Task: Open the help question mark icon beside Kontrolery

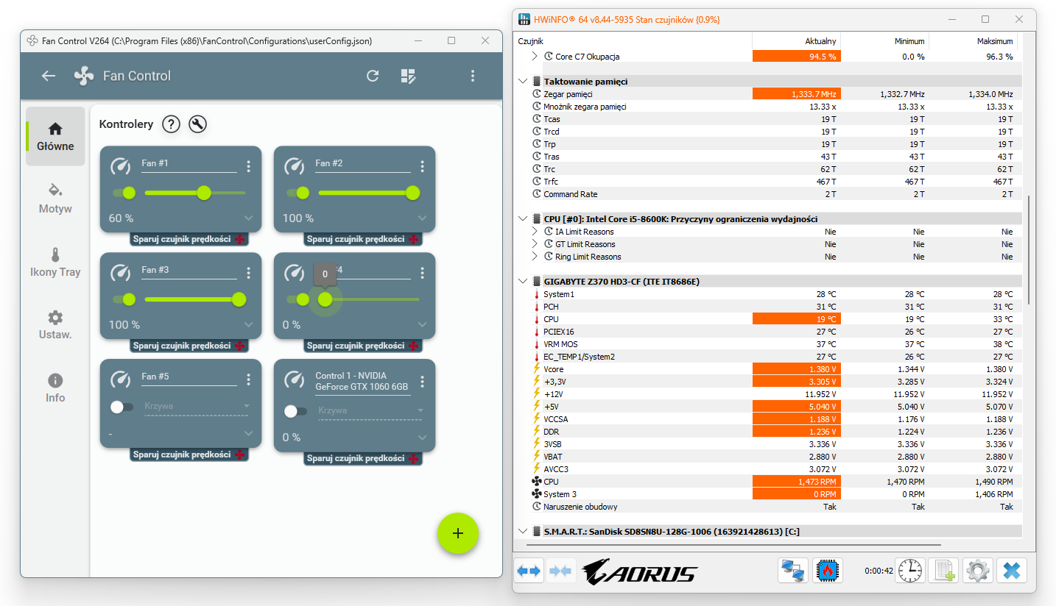Action: (x=171, y=124)
